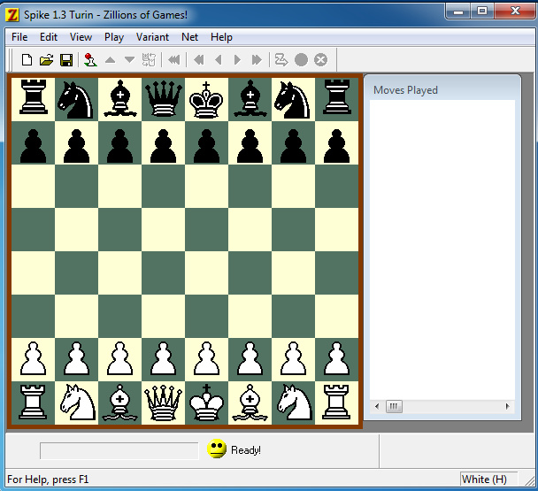The width and height of the screenshot is (538, 491).
Task: Click the down triangle toolbar icon
Action: tap(129, 60)
